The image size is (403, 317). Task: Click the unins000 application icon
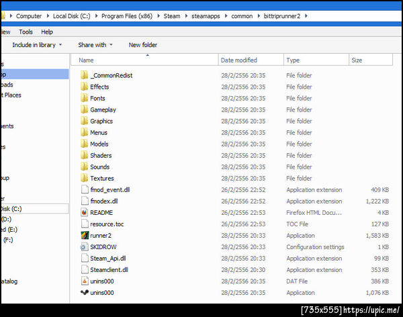[85, 292]
